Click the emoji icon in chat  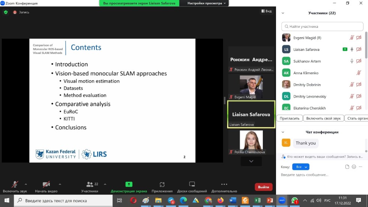(354, 167)
